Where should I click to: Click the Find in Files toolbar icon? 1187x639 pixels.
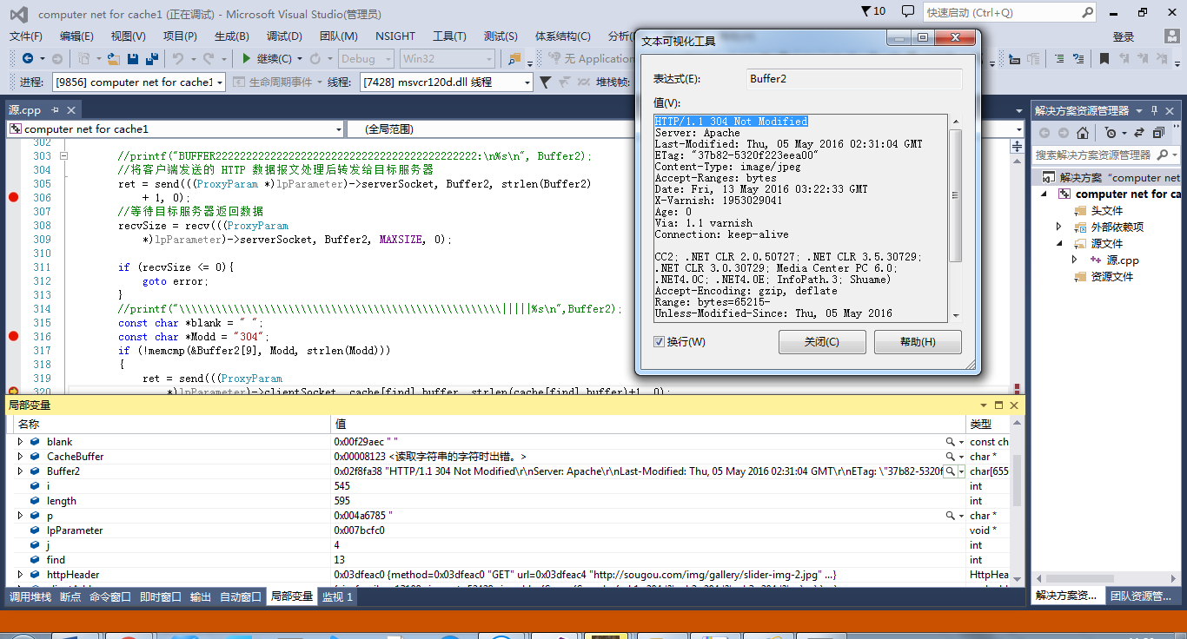coord(515,59)
